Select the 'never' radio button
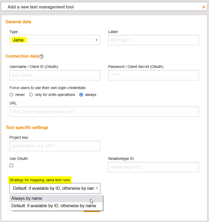 point(11,95)
